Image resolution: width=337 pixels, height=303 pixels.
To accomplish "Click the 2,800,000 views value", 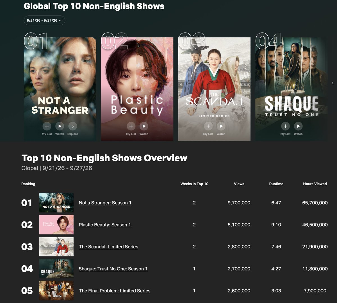I will click(x=239, y=247).
